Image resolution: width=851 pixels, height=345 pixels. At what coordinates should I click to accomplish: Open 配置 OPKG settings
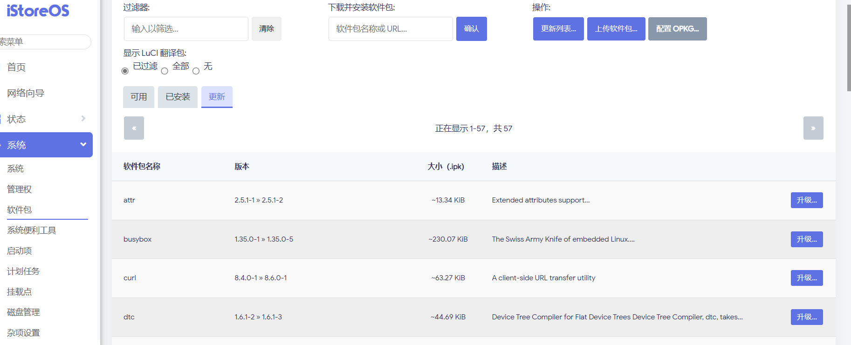tap(677, 29)
